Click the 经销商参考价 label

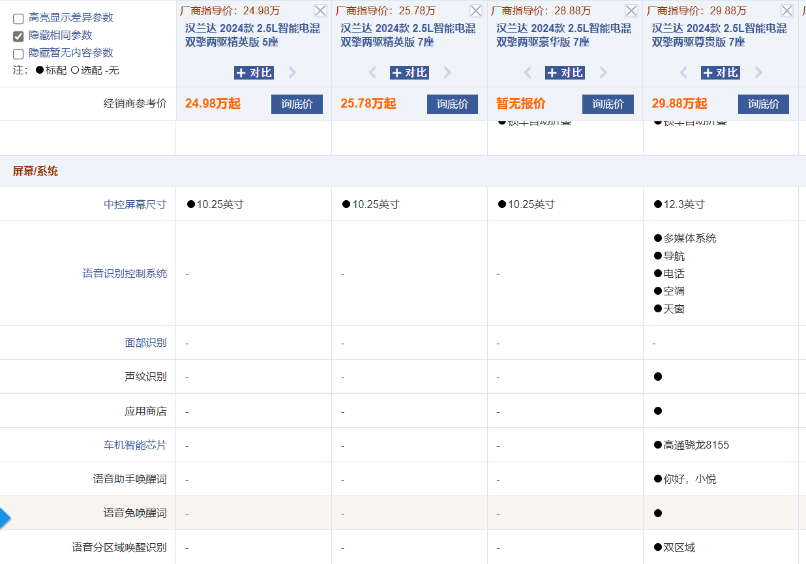pos(135,103)
